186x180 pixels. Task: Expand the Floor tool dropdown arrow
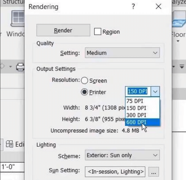178,41
